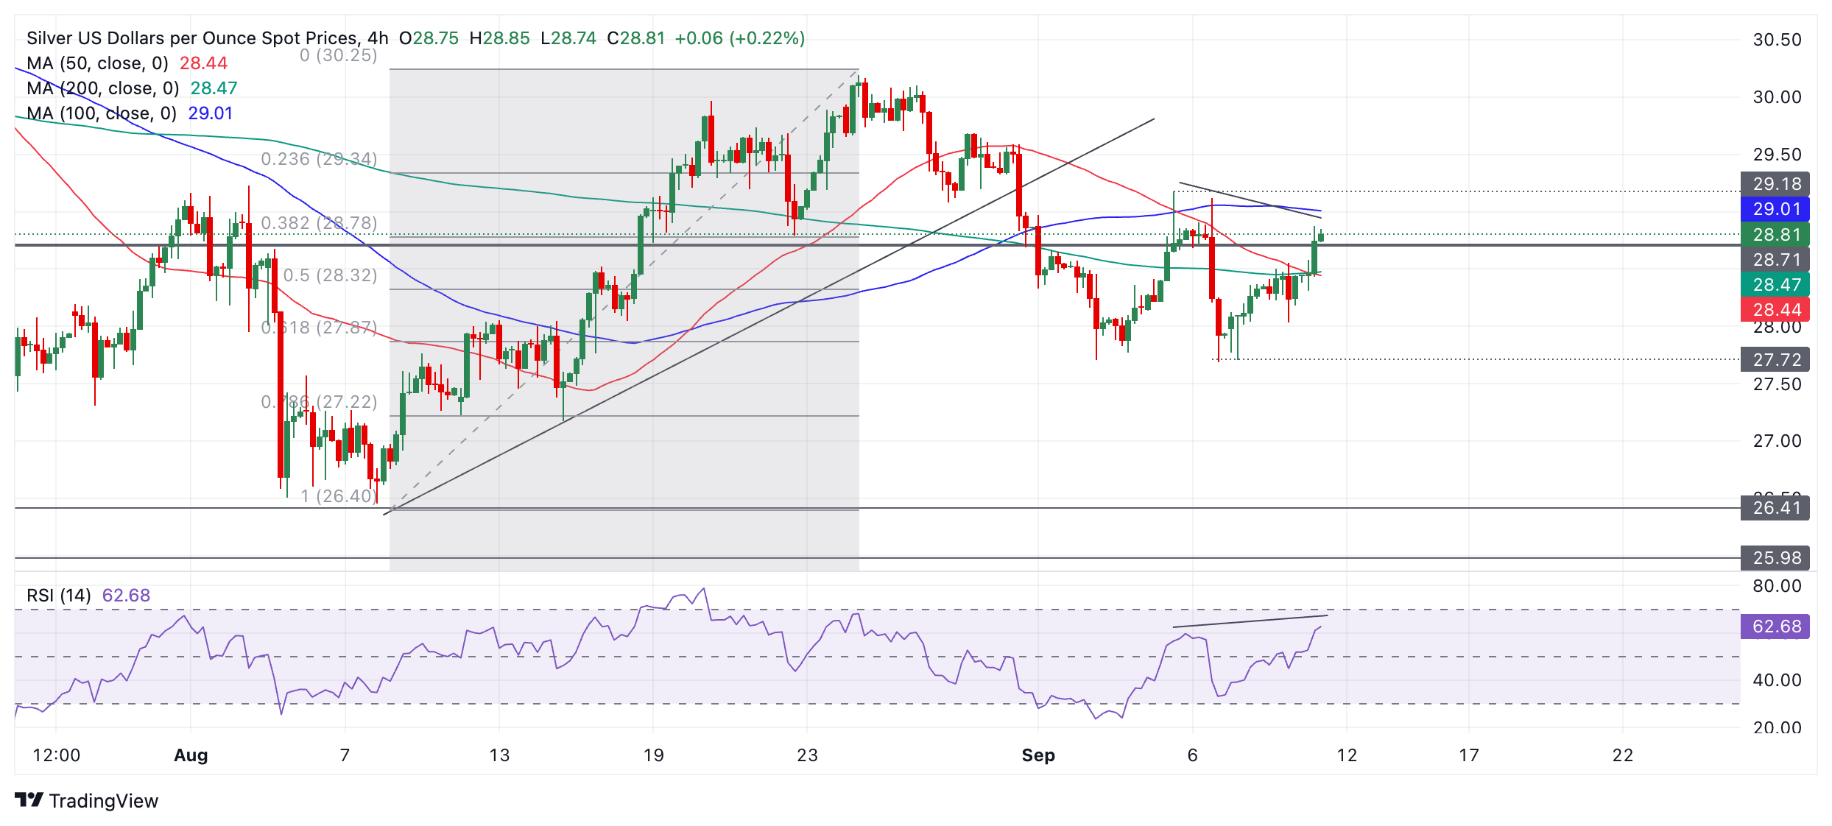Viewport: 1832px width, 826px height.
Task: Select the MA 100 indicator label
Action: pos(101,113)
